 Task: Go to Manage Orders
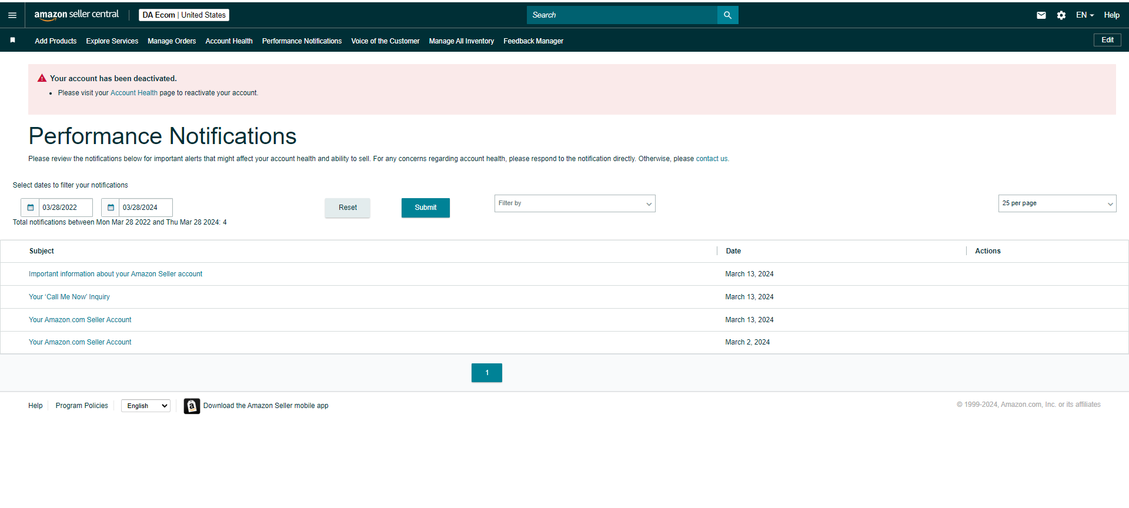pos(172,41)
